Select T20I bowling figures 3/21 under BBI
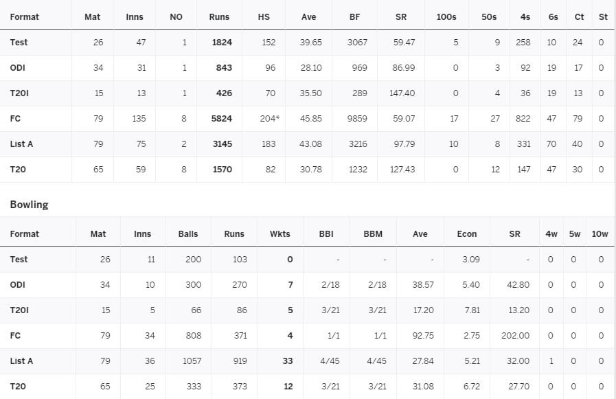 coord(330,310)
